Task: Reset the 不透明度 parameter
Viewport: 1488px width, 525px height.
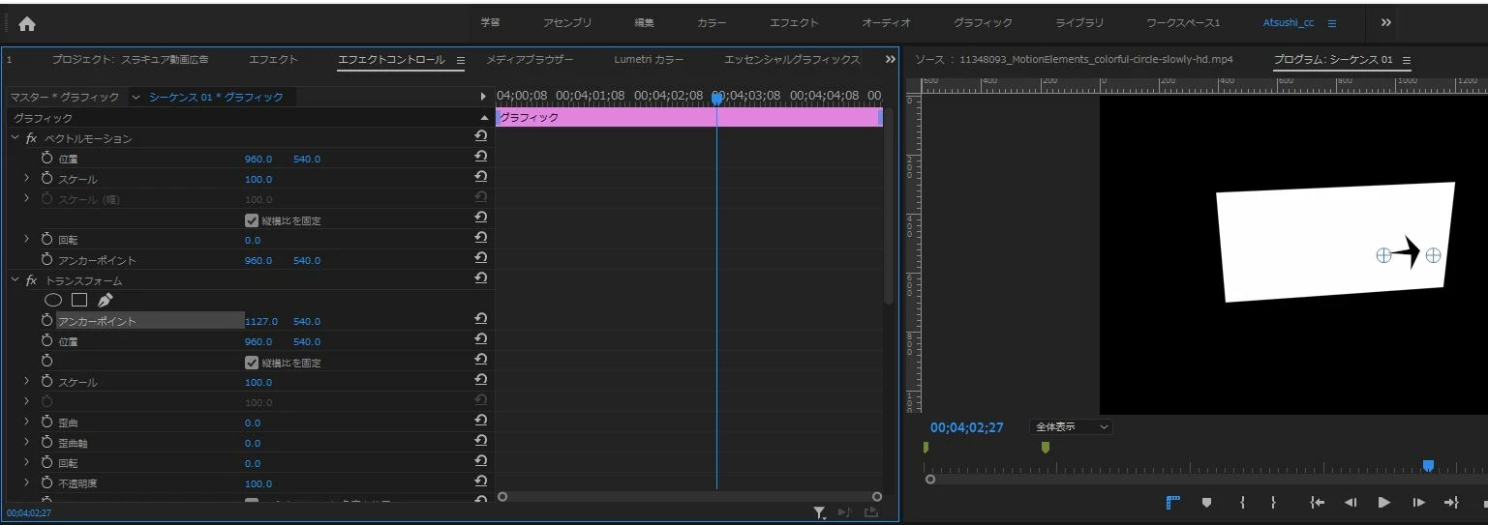Action: [480, 482]
